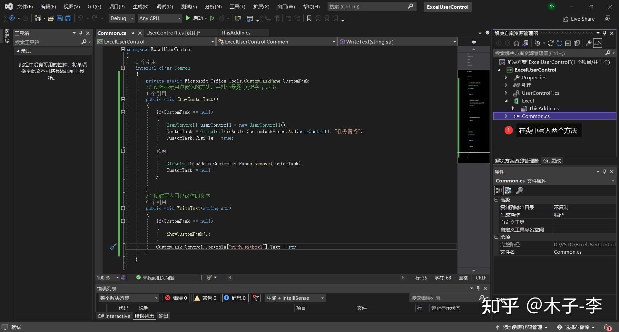Viewport: 619px width, 332px height.
Task: Click the Solution Explorer search field
Action: [548, 53]
